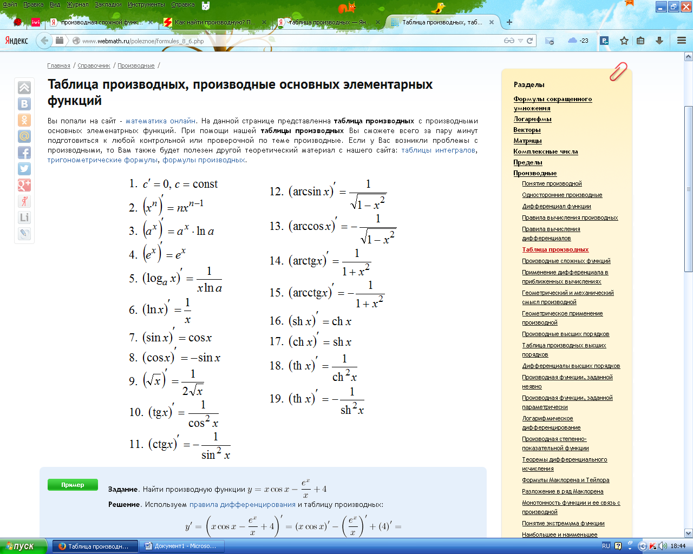Viewport: 693px width, 554px height.
Task: Open the Правка menu
Action: (34, 4)
